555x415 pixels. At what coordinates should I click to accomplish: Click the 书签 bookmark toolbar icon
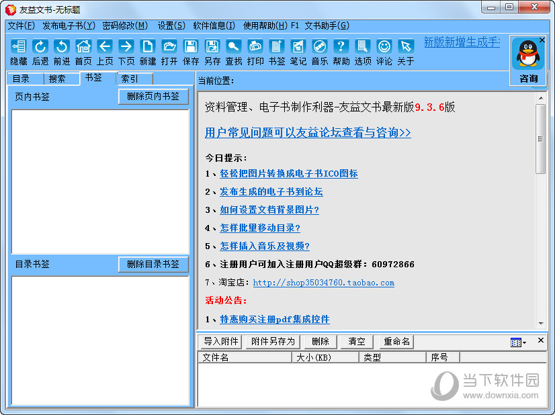[x=277, y=52]
